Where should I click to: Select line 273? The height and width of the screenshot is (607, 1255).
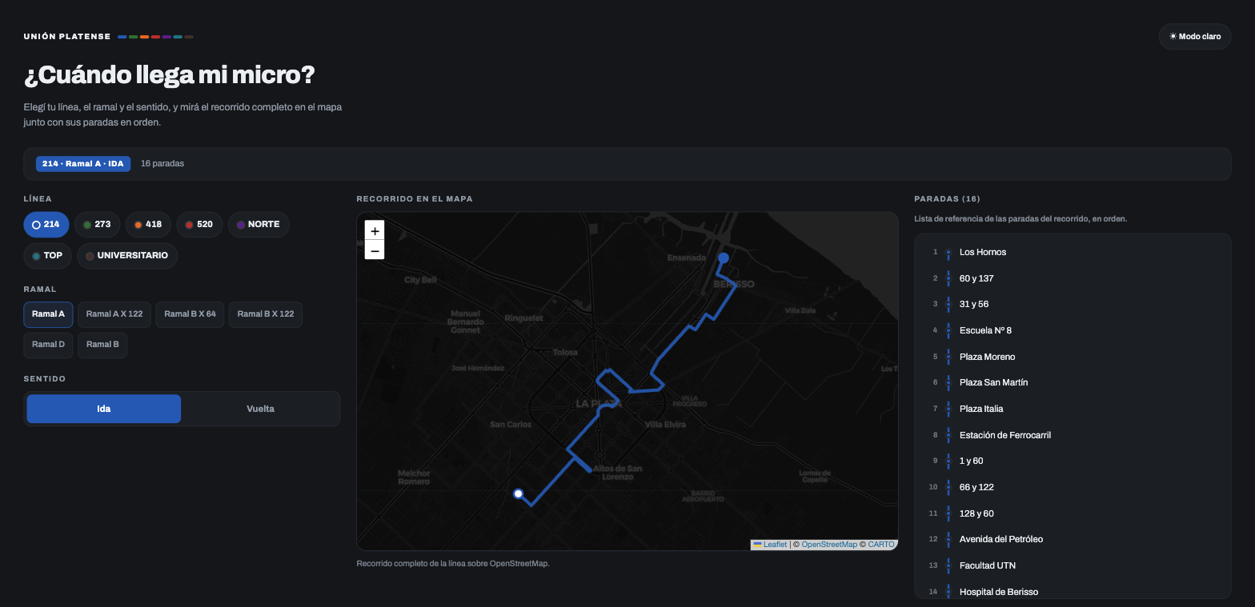point(97,225)
